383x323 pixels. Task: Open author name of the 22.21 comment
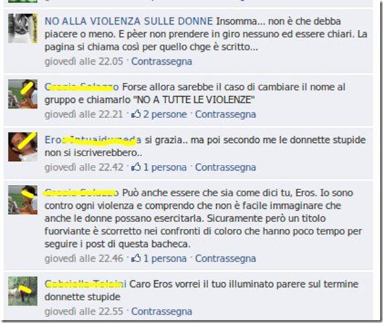point(82,87)
